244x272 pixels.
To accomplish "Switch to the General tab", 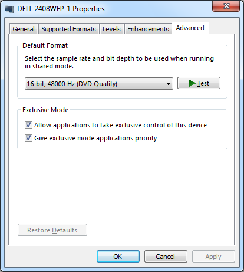I will [24, 29].
